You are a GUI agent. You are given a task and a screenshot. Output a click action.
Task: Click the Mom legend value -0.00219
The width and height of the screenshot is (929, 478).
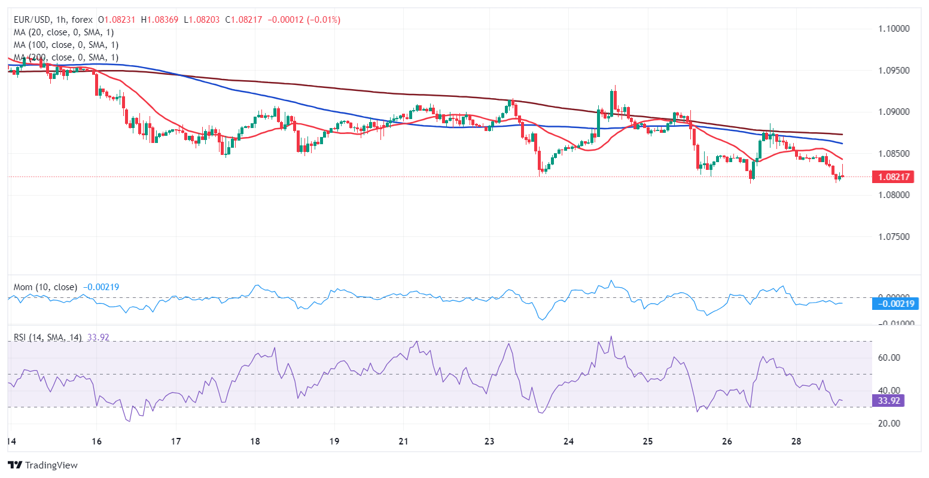[x=100, y=287]
